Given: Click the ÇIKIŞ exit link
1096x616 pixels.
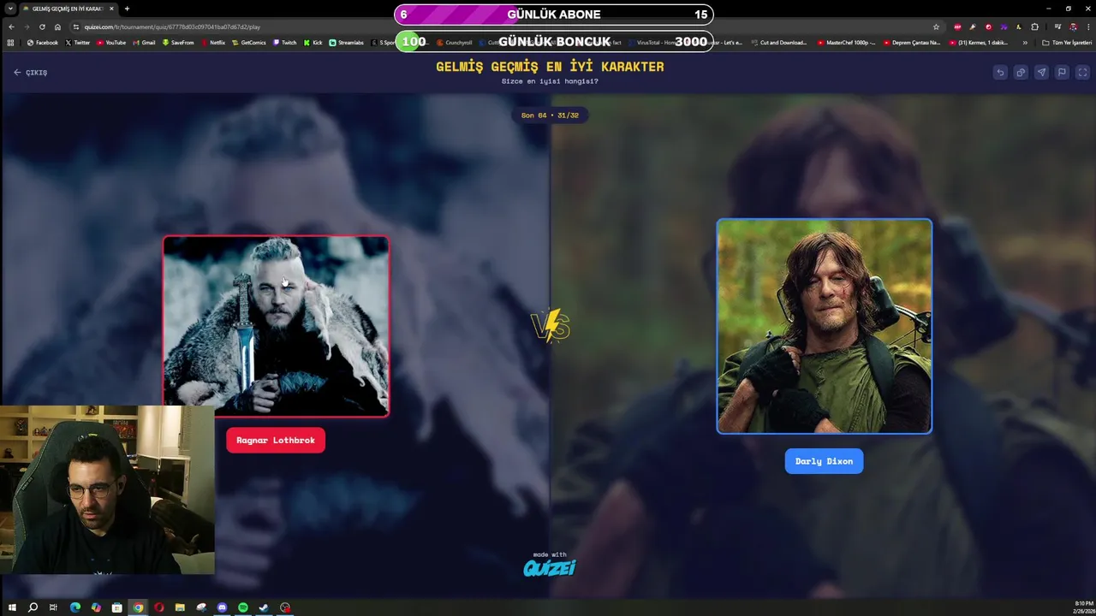Looking at the screenshot, I should tap(30, 73).
